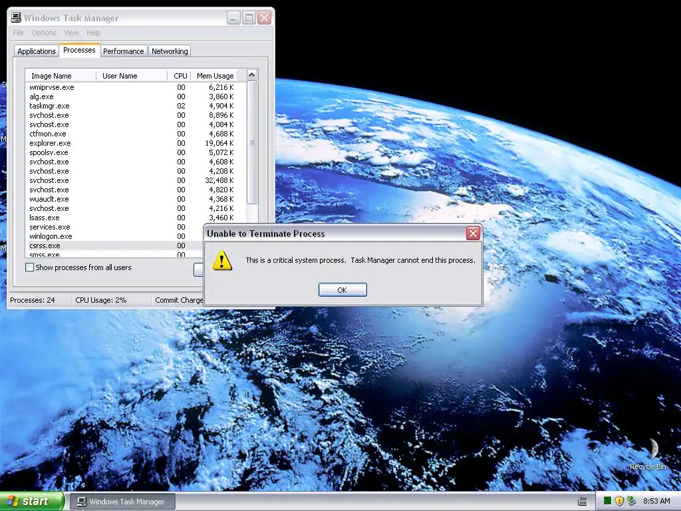Select winlogon.exe process
Viewport: 681px width, 511px height.
115,236
